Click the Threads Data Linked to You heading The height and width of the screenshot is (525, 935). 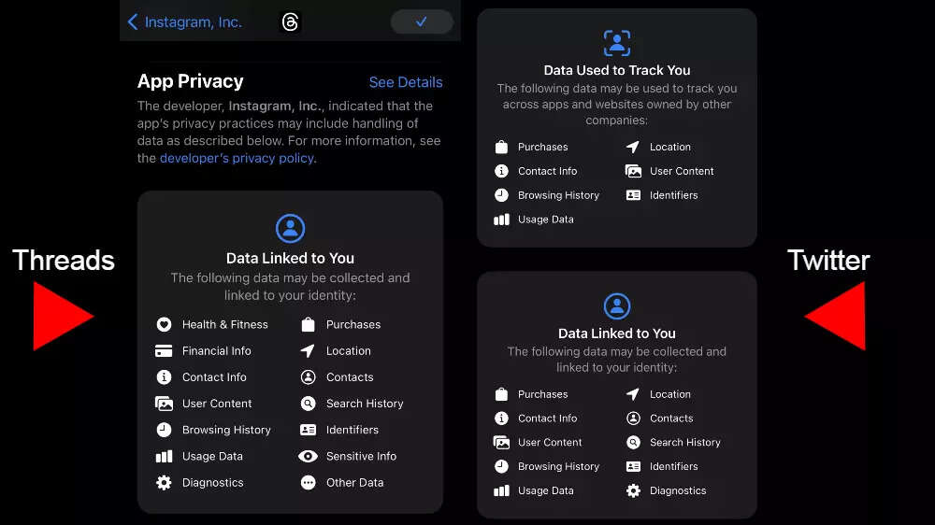[x=290, y=258]
